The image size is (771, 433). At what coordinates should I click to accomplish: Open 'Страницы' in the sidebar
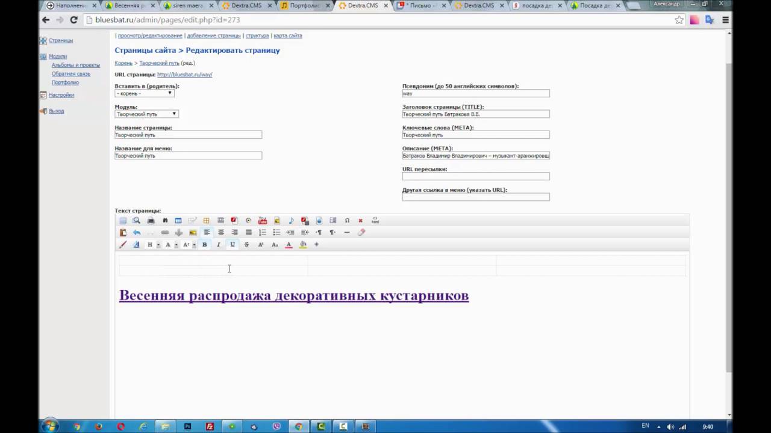[61, 40]
